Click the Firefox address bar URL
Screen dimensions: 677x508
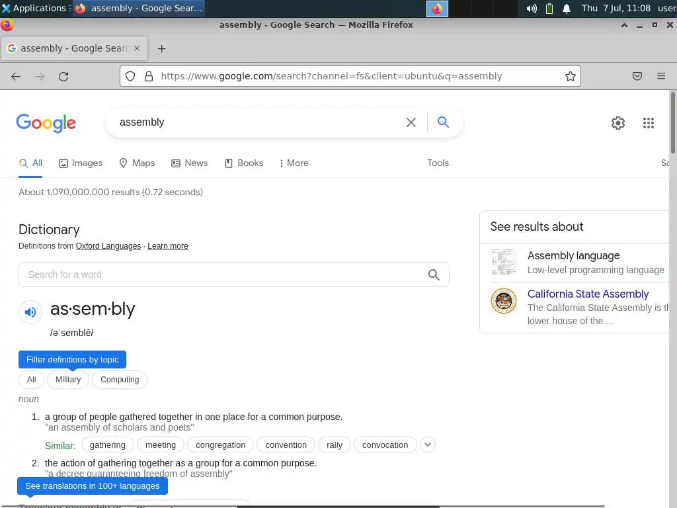click(x=331, y=77)
